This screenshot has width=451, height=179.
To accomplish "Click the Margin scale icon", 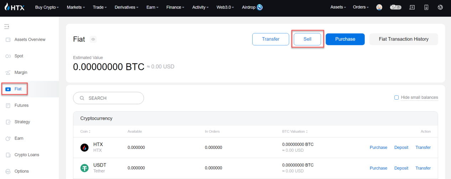I will [8, 73].
